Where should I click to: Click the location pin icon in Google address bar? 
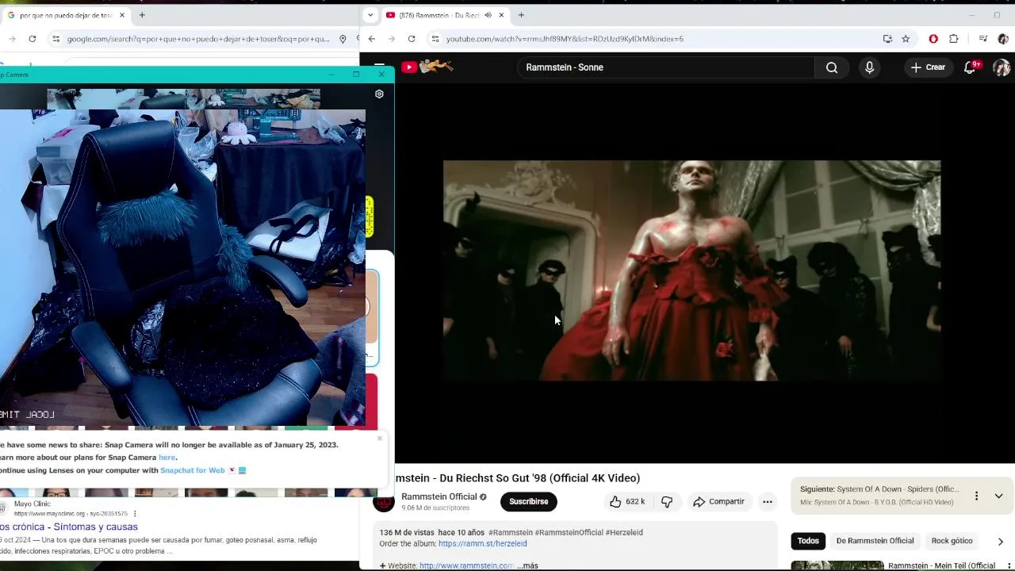click(343, 38)
